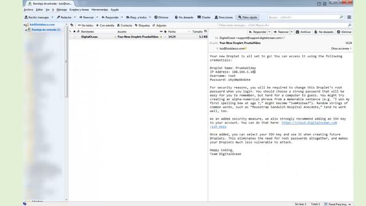
Task: Open the Resp. a todos dropdown arrow
Action: 150,17
